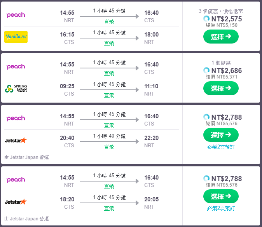Click the swirl icon beside NT$2,575
Screen dimensions: 262x227
(206, 18)
